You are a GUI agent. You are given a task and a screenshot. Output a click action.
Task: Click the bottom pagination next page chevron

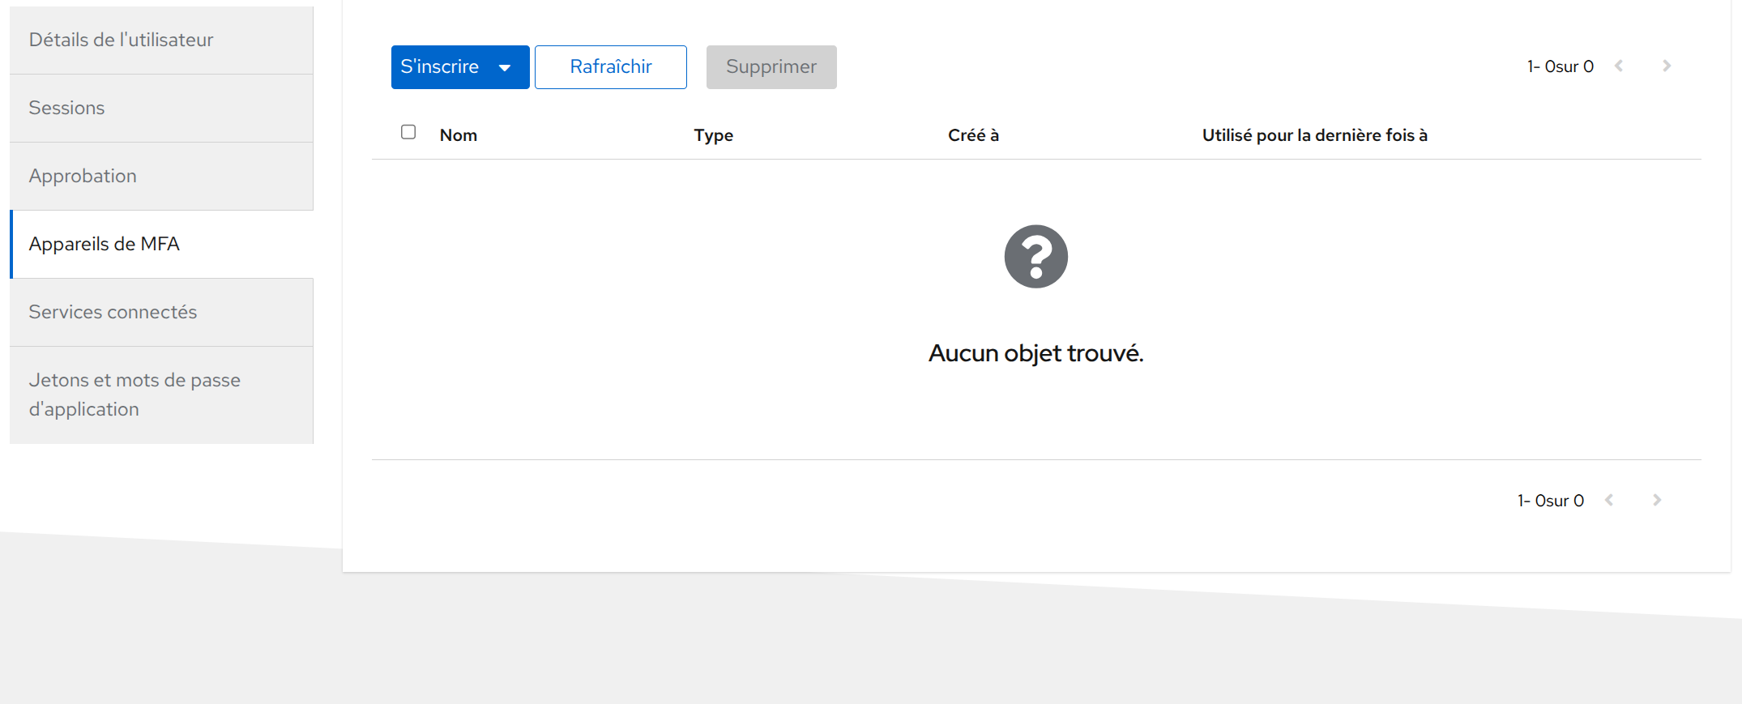point(1657,501)
